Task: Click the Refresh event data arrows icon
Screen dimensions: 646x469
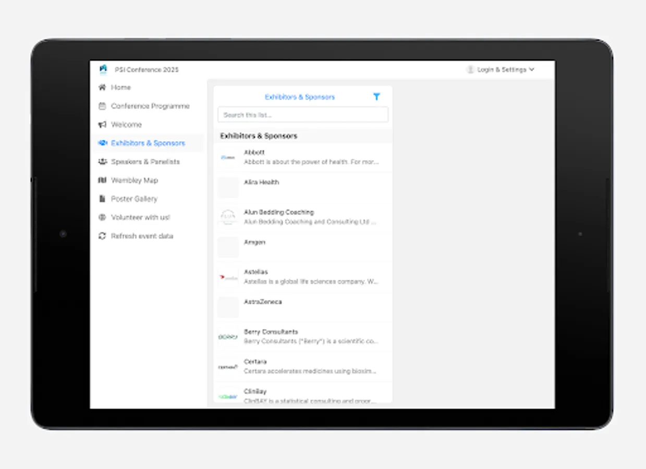Action: (102, 236)
